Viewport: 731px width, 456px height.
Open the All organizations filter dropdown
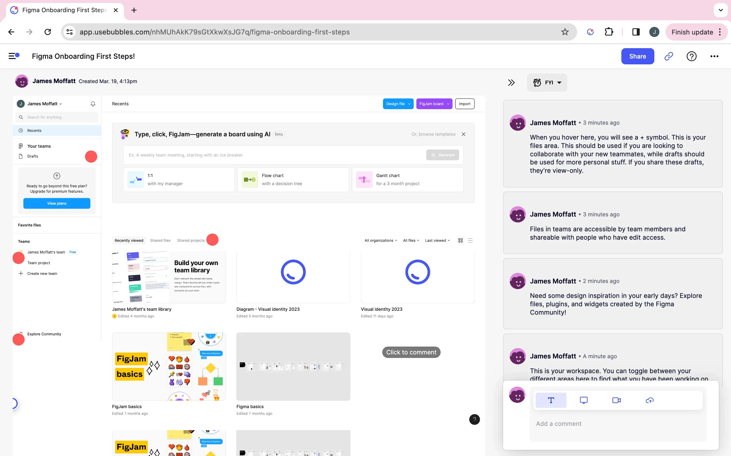click(381, 240)
